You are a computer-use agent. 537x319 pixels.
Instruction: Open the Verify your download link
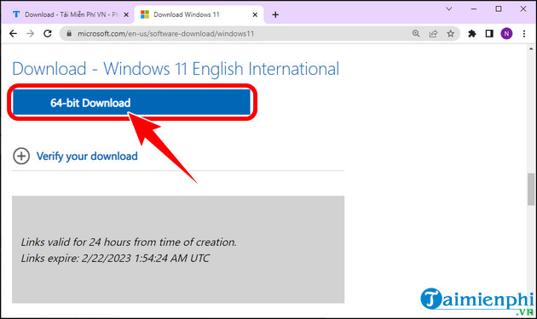tap(87, 157)
